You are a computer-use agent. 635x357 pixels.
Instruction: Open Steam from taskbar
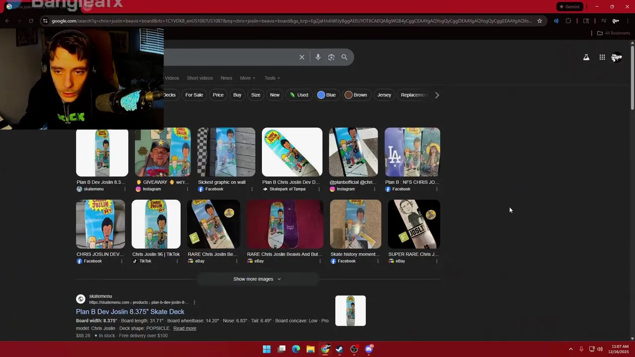(x=339, y=349)
